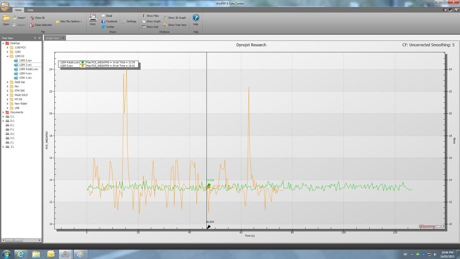Click Show 3D Graph in ribbon
Image resolution: width=460 pixels, height=259 pixels.
pos(175,18)
